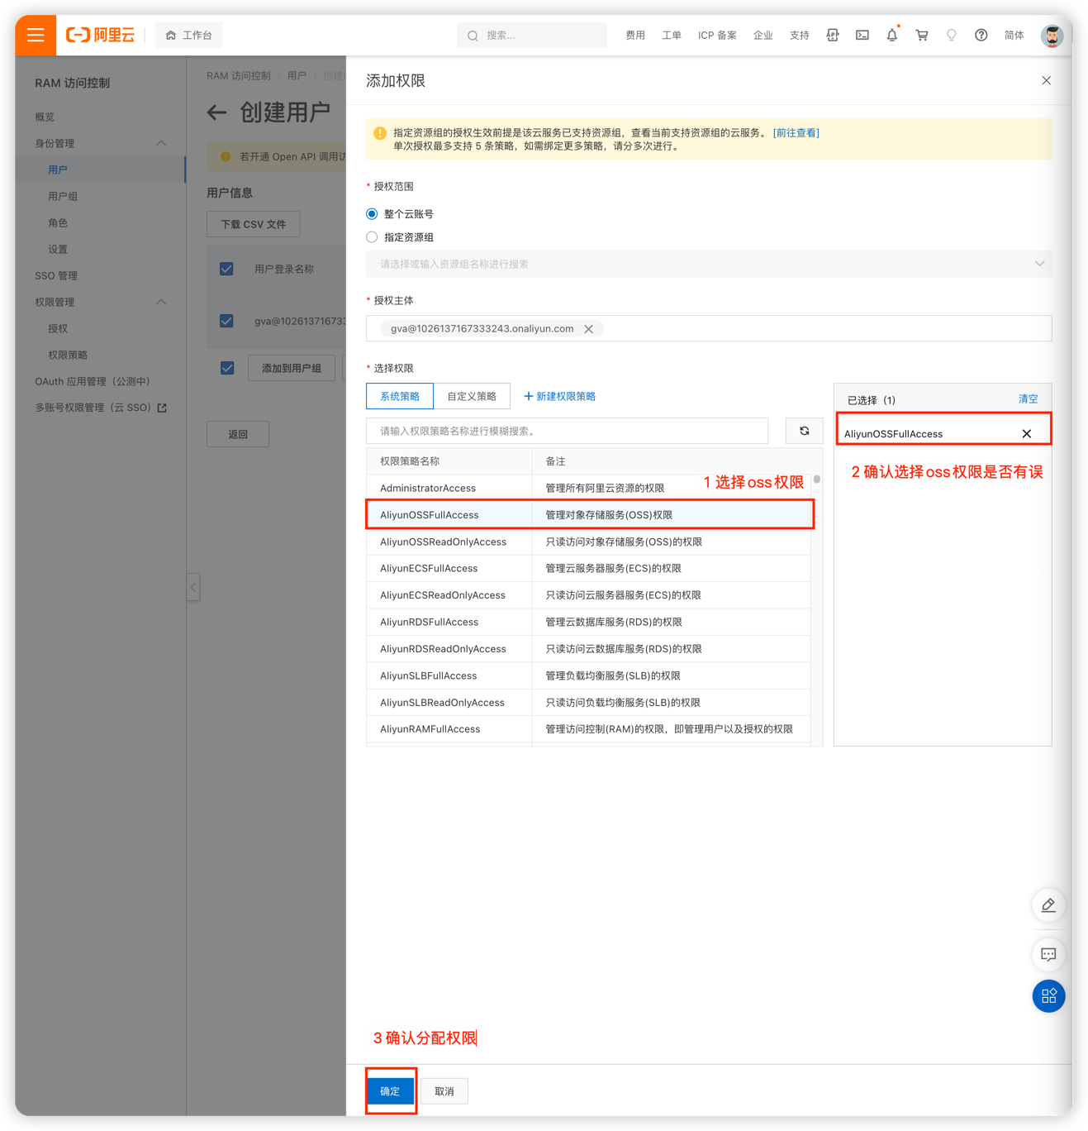Click the Aliyun logo

pyautogui.click(x=100, y=36)
